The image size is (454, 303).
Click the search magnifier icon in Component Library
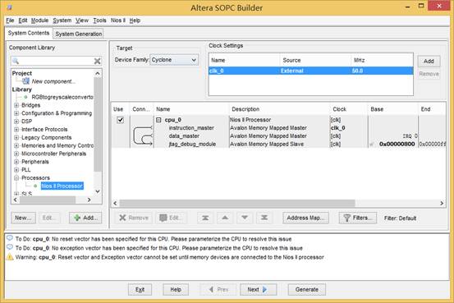[16, 61]
